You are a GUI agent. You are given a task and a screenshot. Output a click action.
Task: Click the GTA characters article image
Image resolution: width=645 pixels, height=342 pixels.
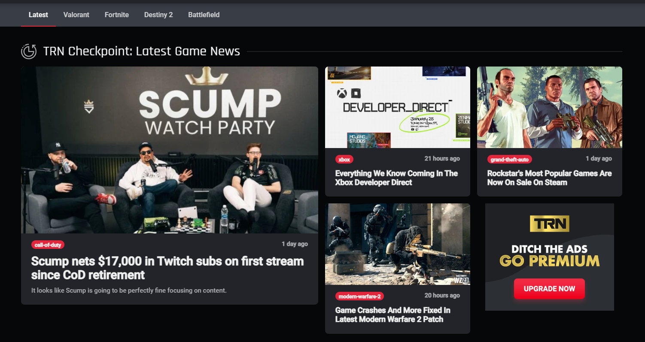pos(550,107)
